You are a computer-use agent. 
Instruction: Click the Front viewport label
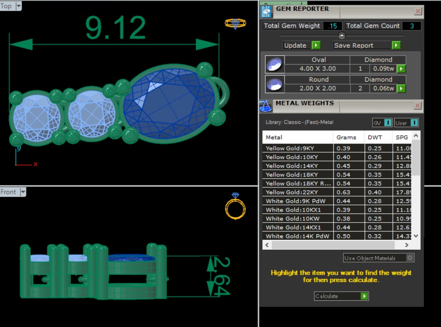8,192
